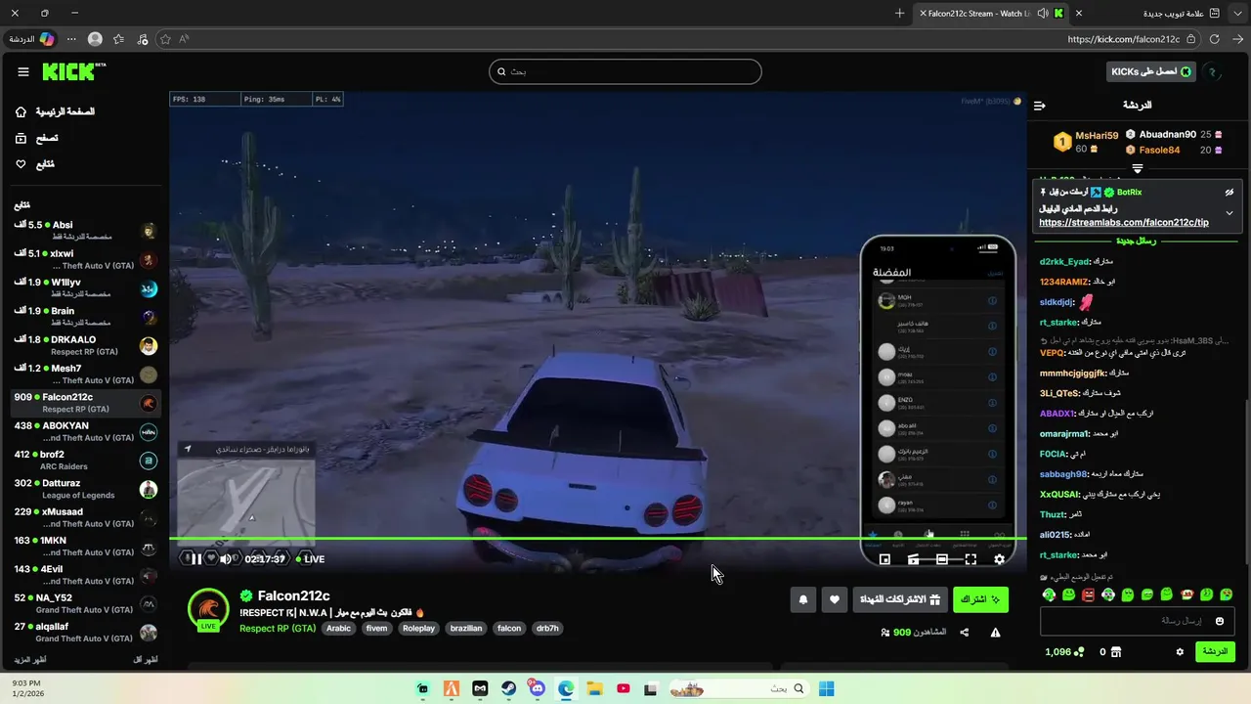This screenshot has height=704, width=1251.
Task: Open the help question-mark icon
Action: [1212, 71]
